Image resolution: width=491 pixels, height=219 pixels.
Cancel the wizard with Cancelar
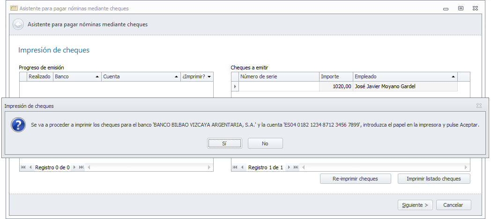coord(454,205)
